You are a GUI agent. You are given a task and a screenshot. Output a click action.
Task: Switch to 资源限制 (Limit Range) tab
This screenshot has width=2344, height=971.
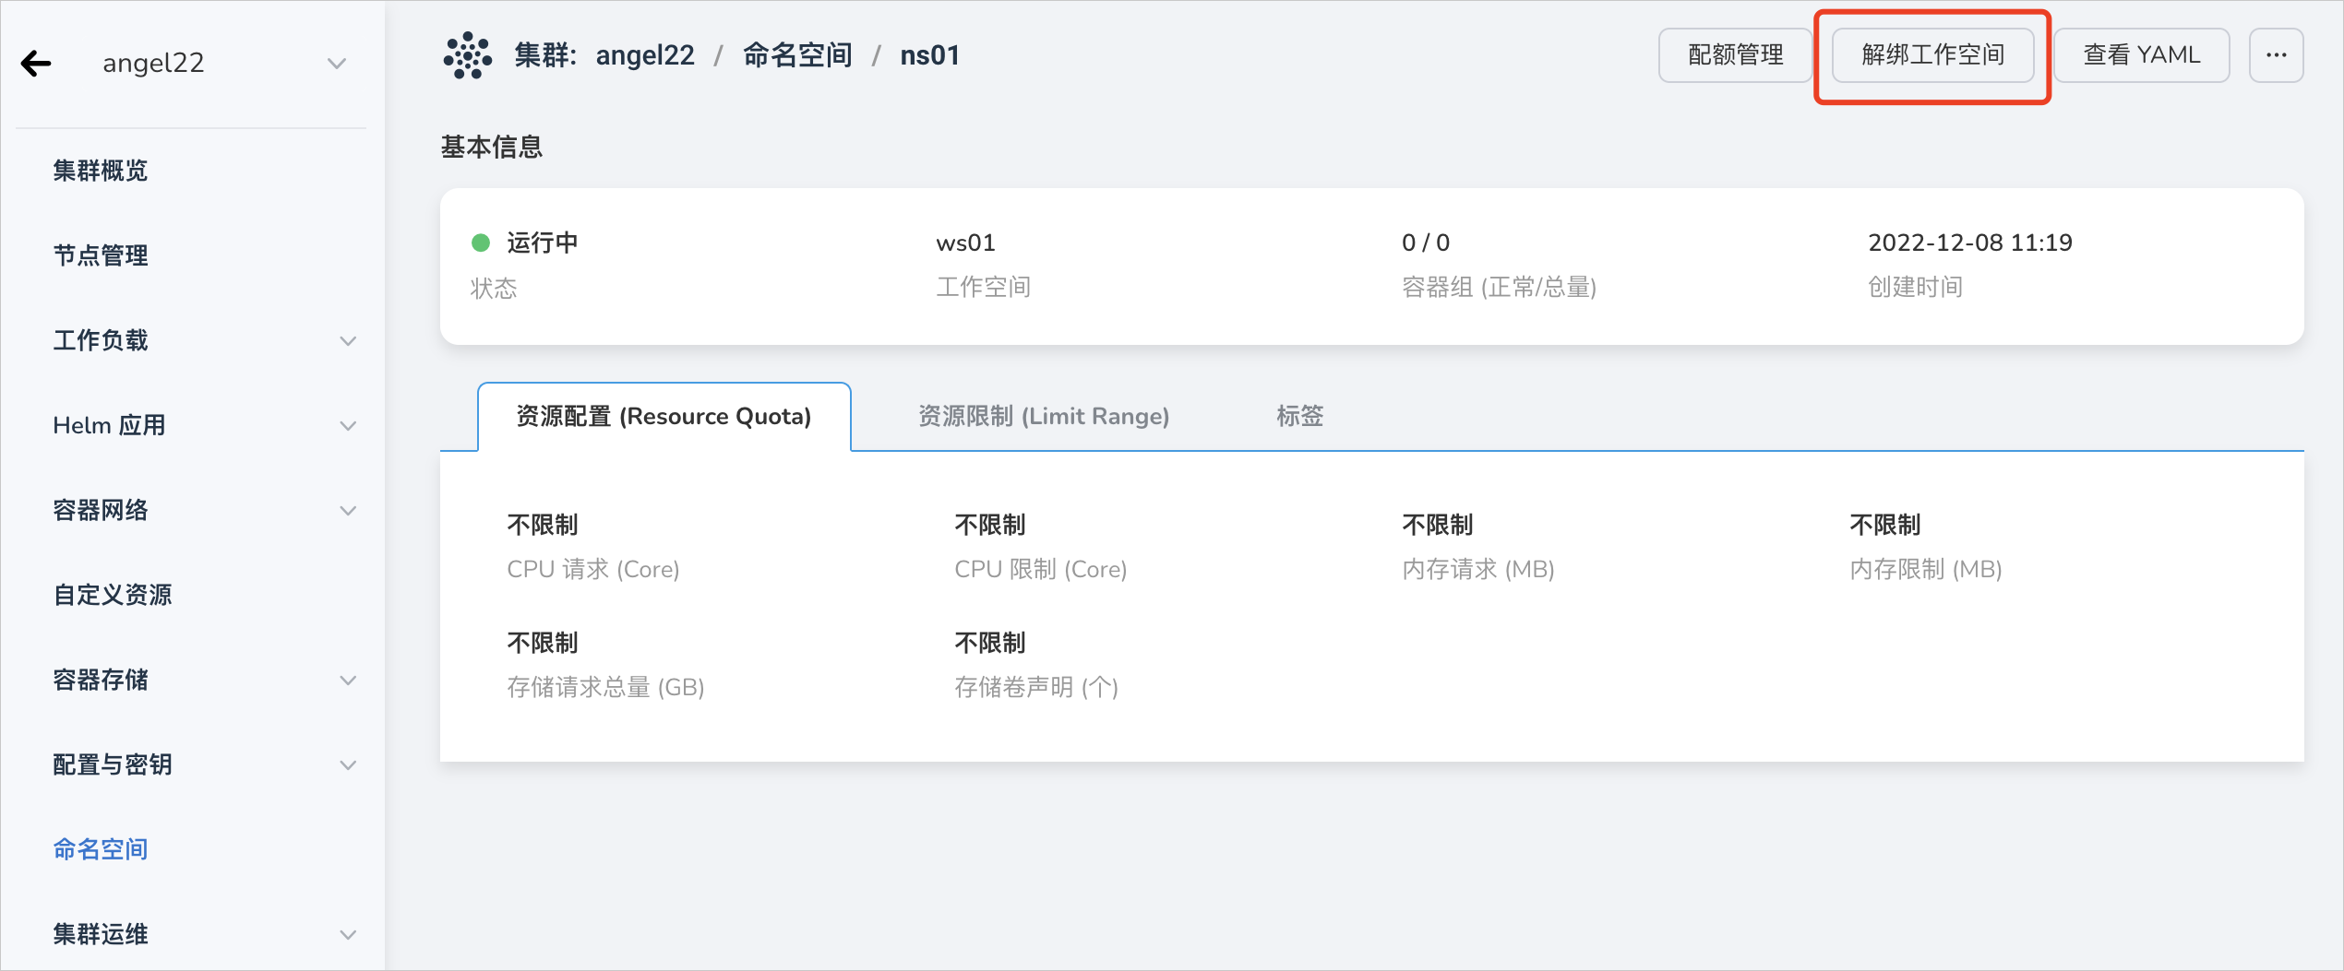point(1044,417)
